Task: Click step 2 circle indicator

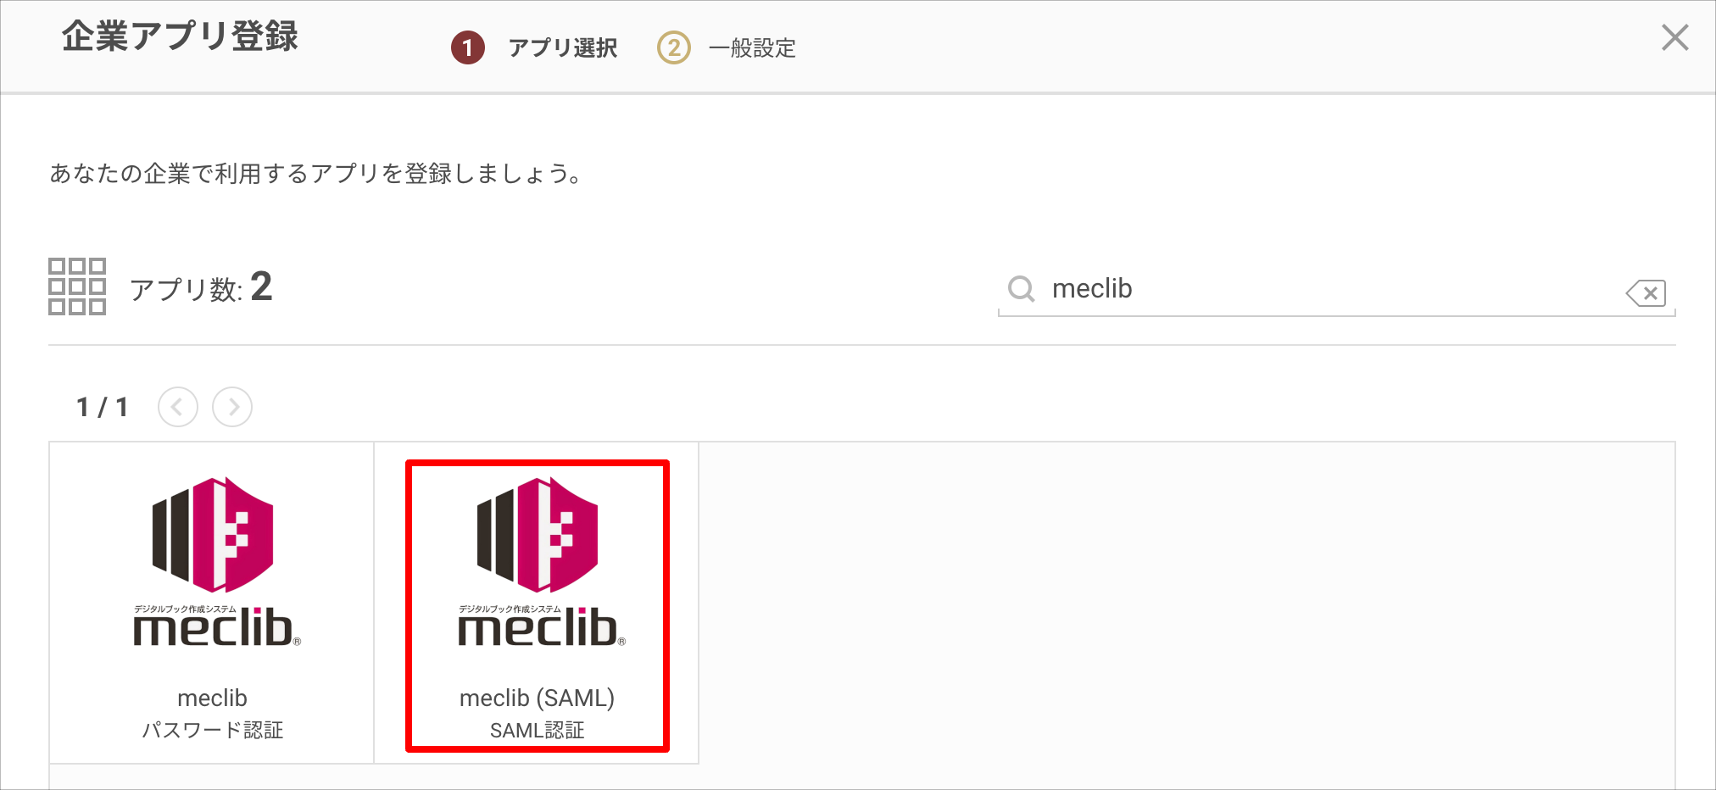Action: [x=674, y=47]
